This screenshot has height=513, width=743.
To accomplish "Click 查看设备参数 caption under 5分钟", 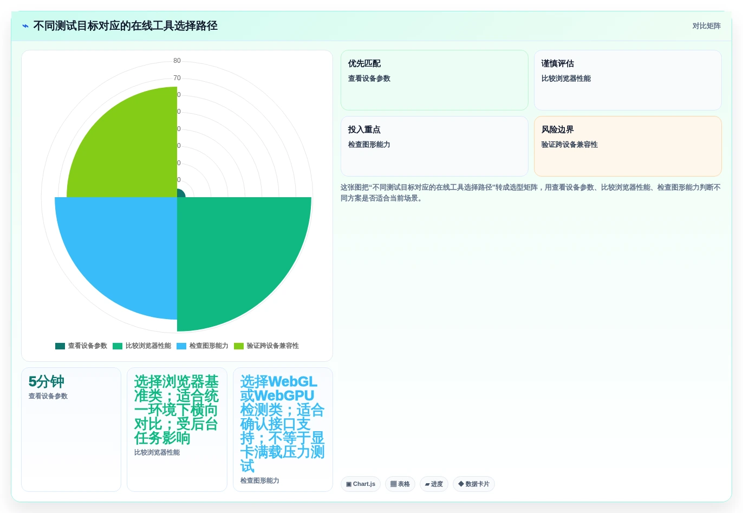I will pyautogui.click(x=48, y=397).
